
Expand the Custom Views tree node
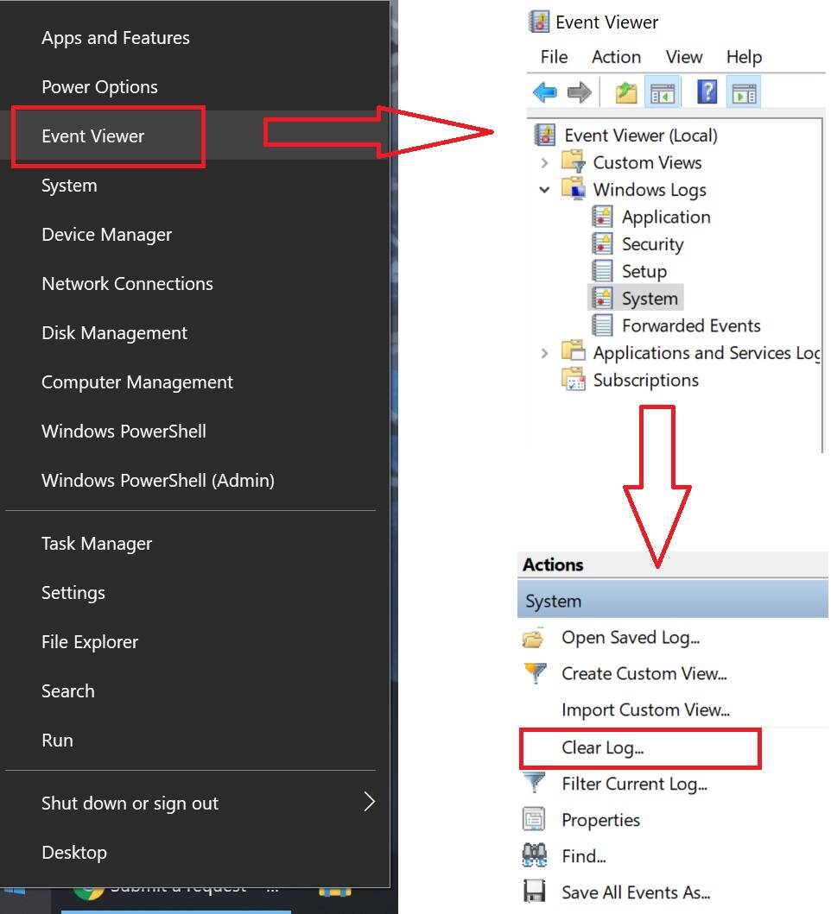[544, 162]
